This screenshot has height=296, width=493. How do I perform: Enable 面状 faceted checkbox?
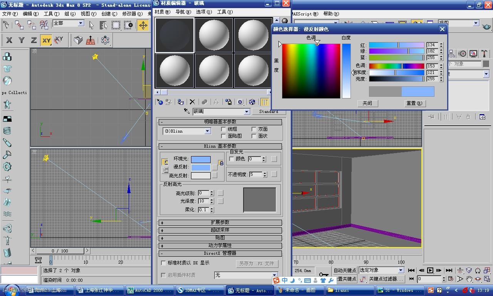[254, 136]
